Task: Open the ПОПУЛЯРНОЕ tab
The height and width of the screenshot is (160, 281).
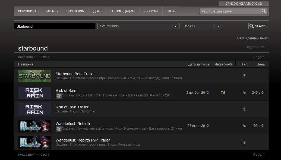Action: pyautogui.click(x=28, y=11)
